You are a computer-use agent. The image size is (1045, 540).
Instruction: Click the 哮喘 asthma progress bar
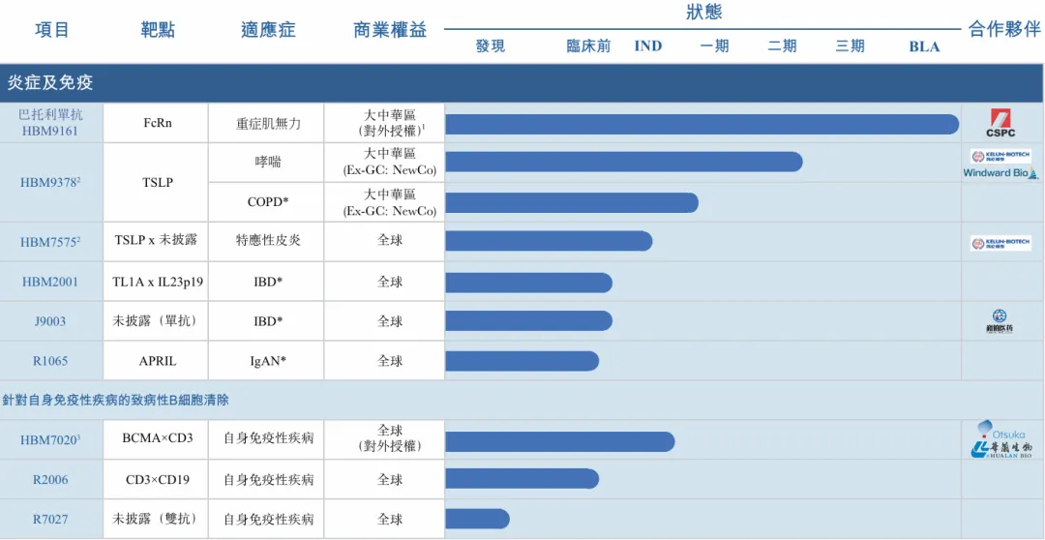click(x=623, y=162)
